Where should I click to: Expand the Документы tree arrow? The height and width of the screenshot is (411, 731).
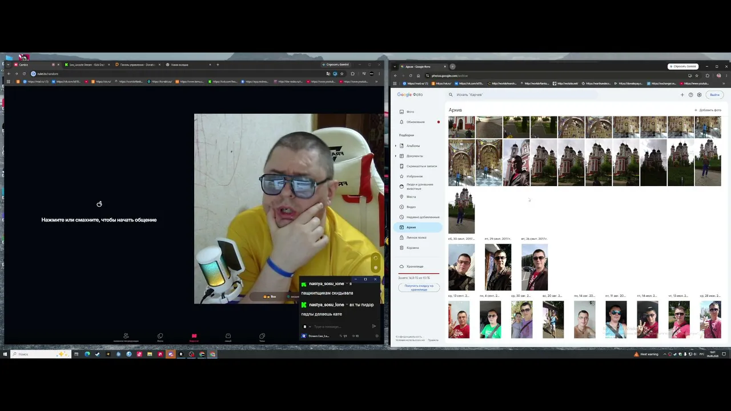396,156
